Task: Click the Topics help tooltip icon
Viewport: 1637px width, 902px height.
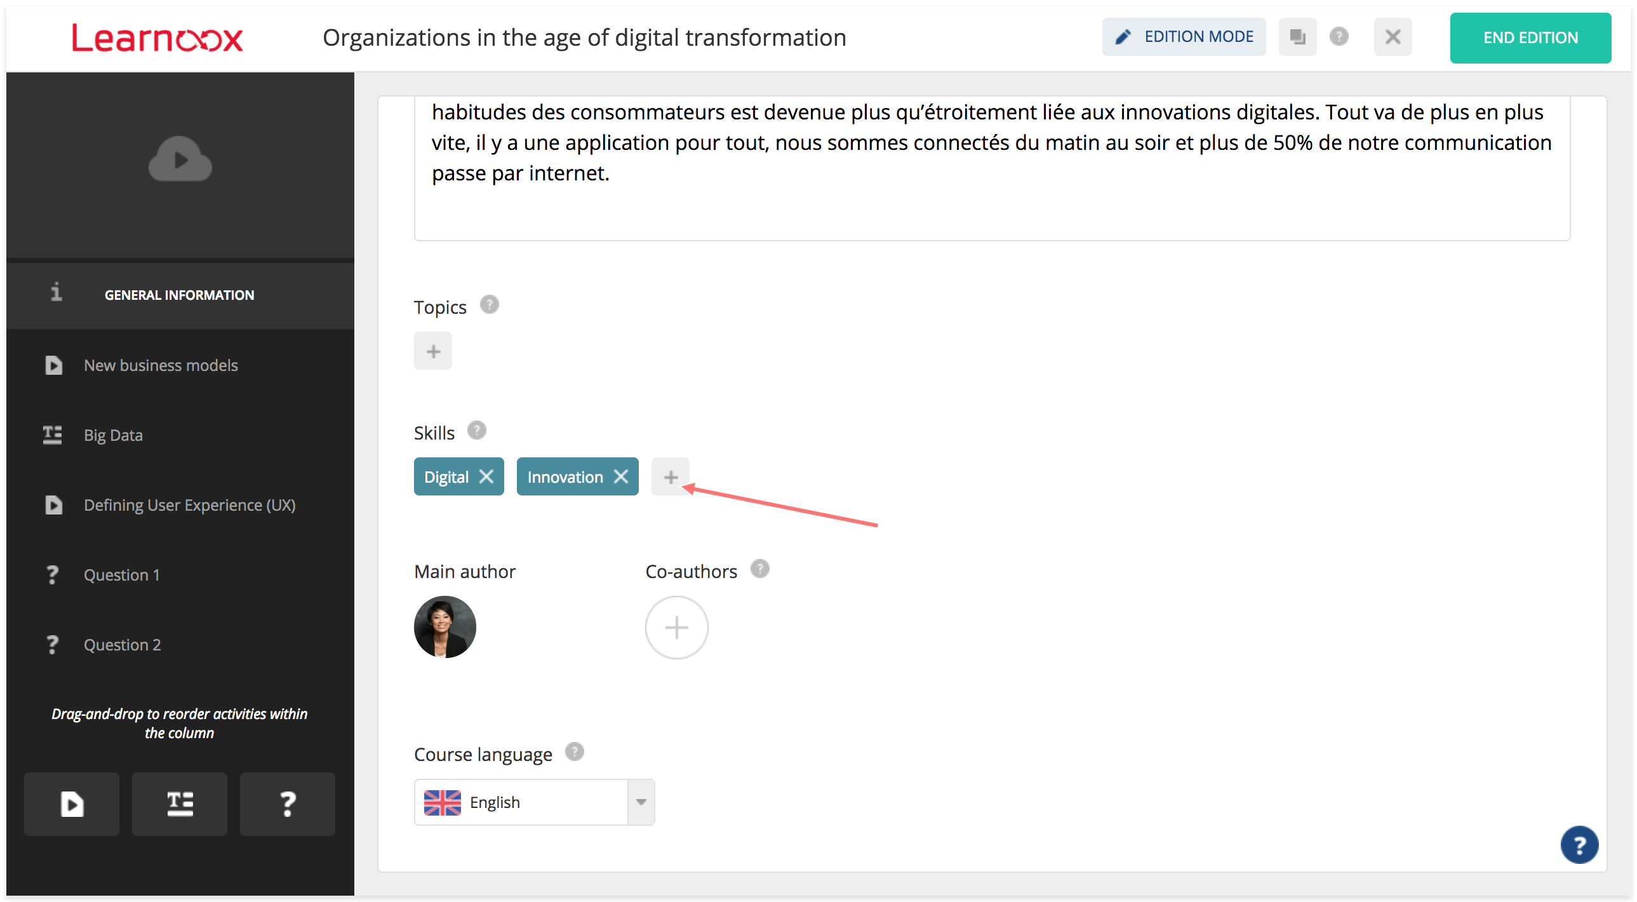Action: (x=489, y=305)
